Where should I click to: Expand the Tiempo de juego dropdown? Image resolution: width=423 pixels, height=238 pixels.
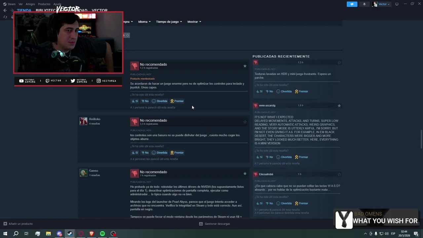click(169, 22)
